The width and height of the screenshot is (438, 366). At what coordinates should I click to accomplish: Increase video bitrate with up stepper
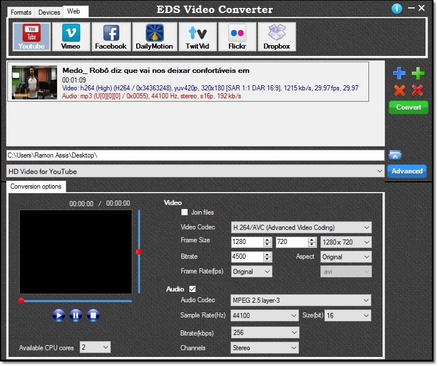click(x=267, y=255)
